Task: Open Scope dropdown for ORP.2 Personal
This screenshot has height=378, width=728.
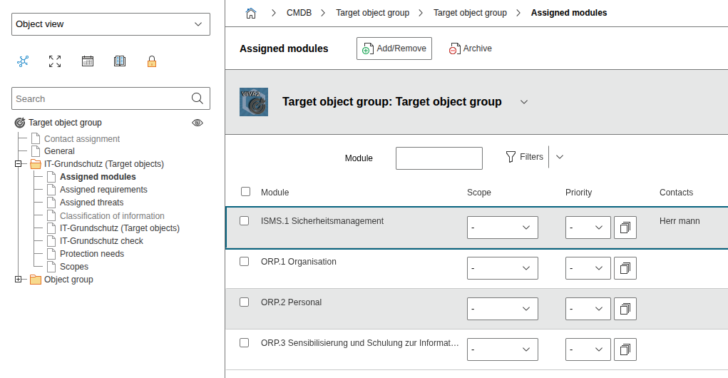Action: point(503,309)
